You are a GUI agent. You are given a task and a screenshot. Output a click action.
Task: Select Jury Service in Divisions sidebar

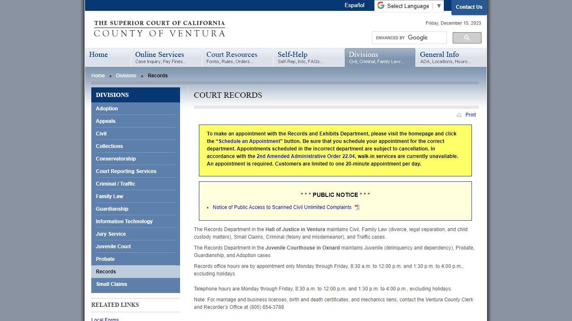tap(136, 234)
